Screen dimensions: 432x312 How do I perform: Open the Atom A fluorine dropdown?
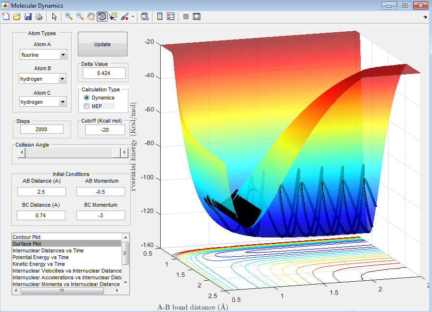[43, 55]
